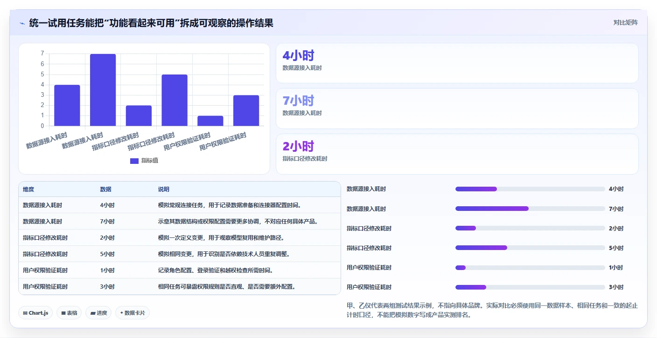
Task: Click the tallest chart bar reaching value 7
Action: (x=103, y=90)
